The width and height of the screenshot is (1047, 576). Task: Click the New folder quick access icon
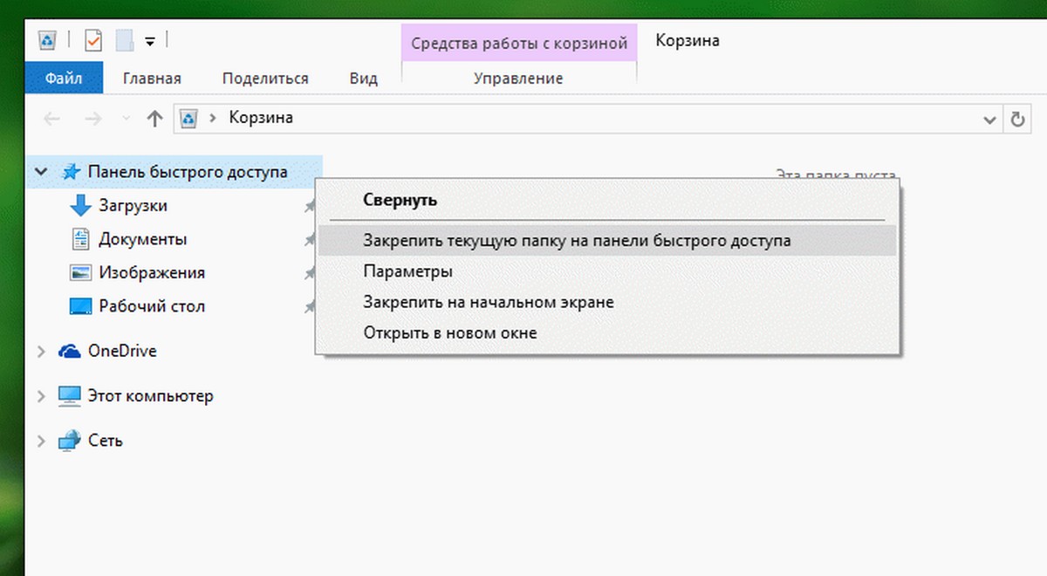point(124,40)
